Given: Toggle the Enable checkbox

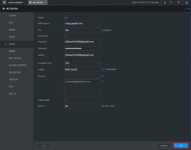Looking at the screenshot, I should [x=66, y=18].
